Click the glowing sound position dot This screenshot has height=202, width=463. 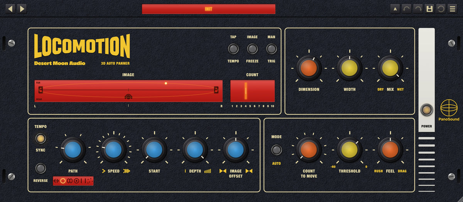pos(166,83)
